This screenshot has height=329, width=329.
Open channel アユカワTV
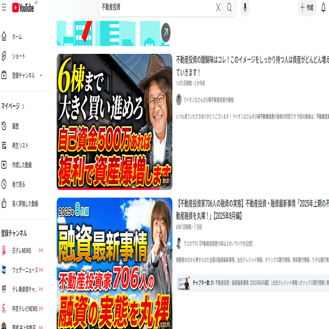218,244
